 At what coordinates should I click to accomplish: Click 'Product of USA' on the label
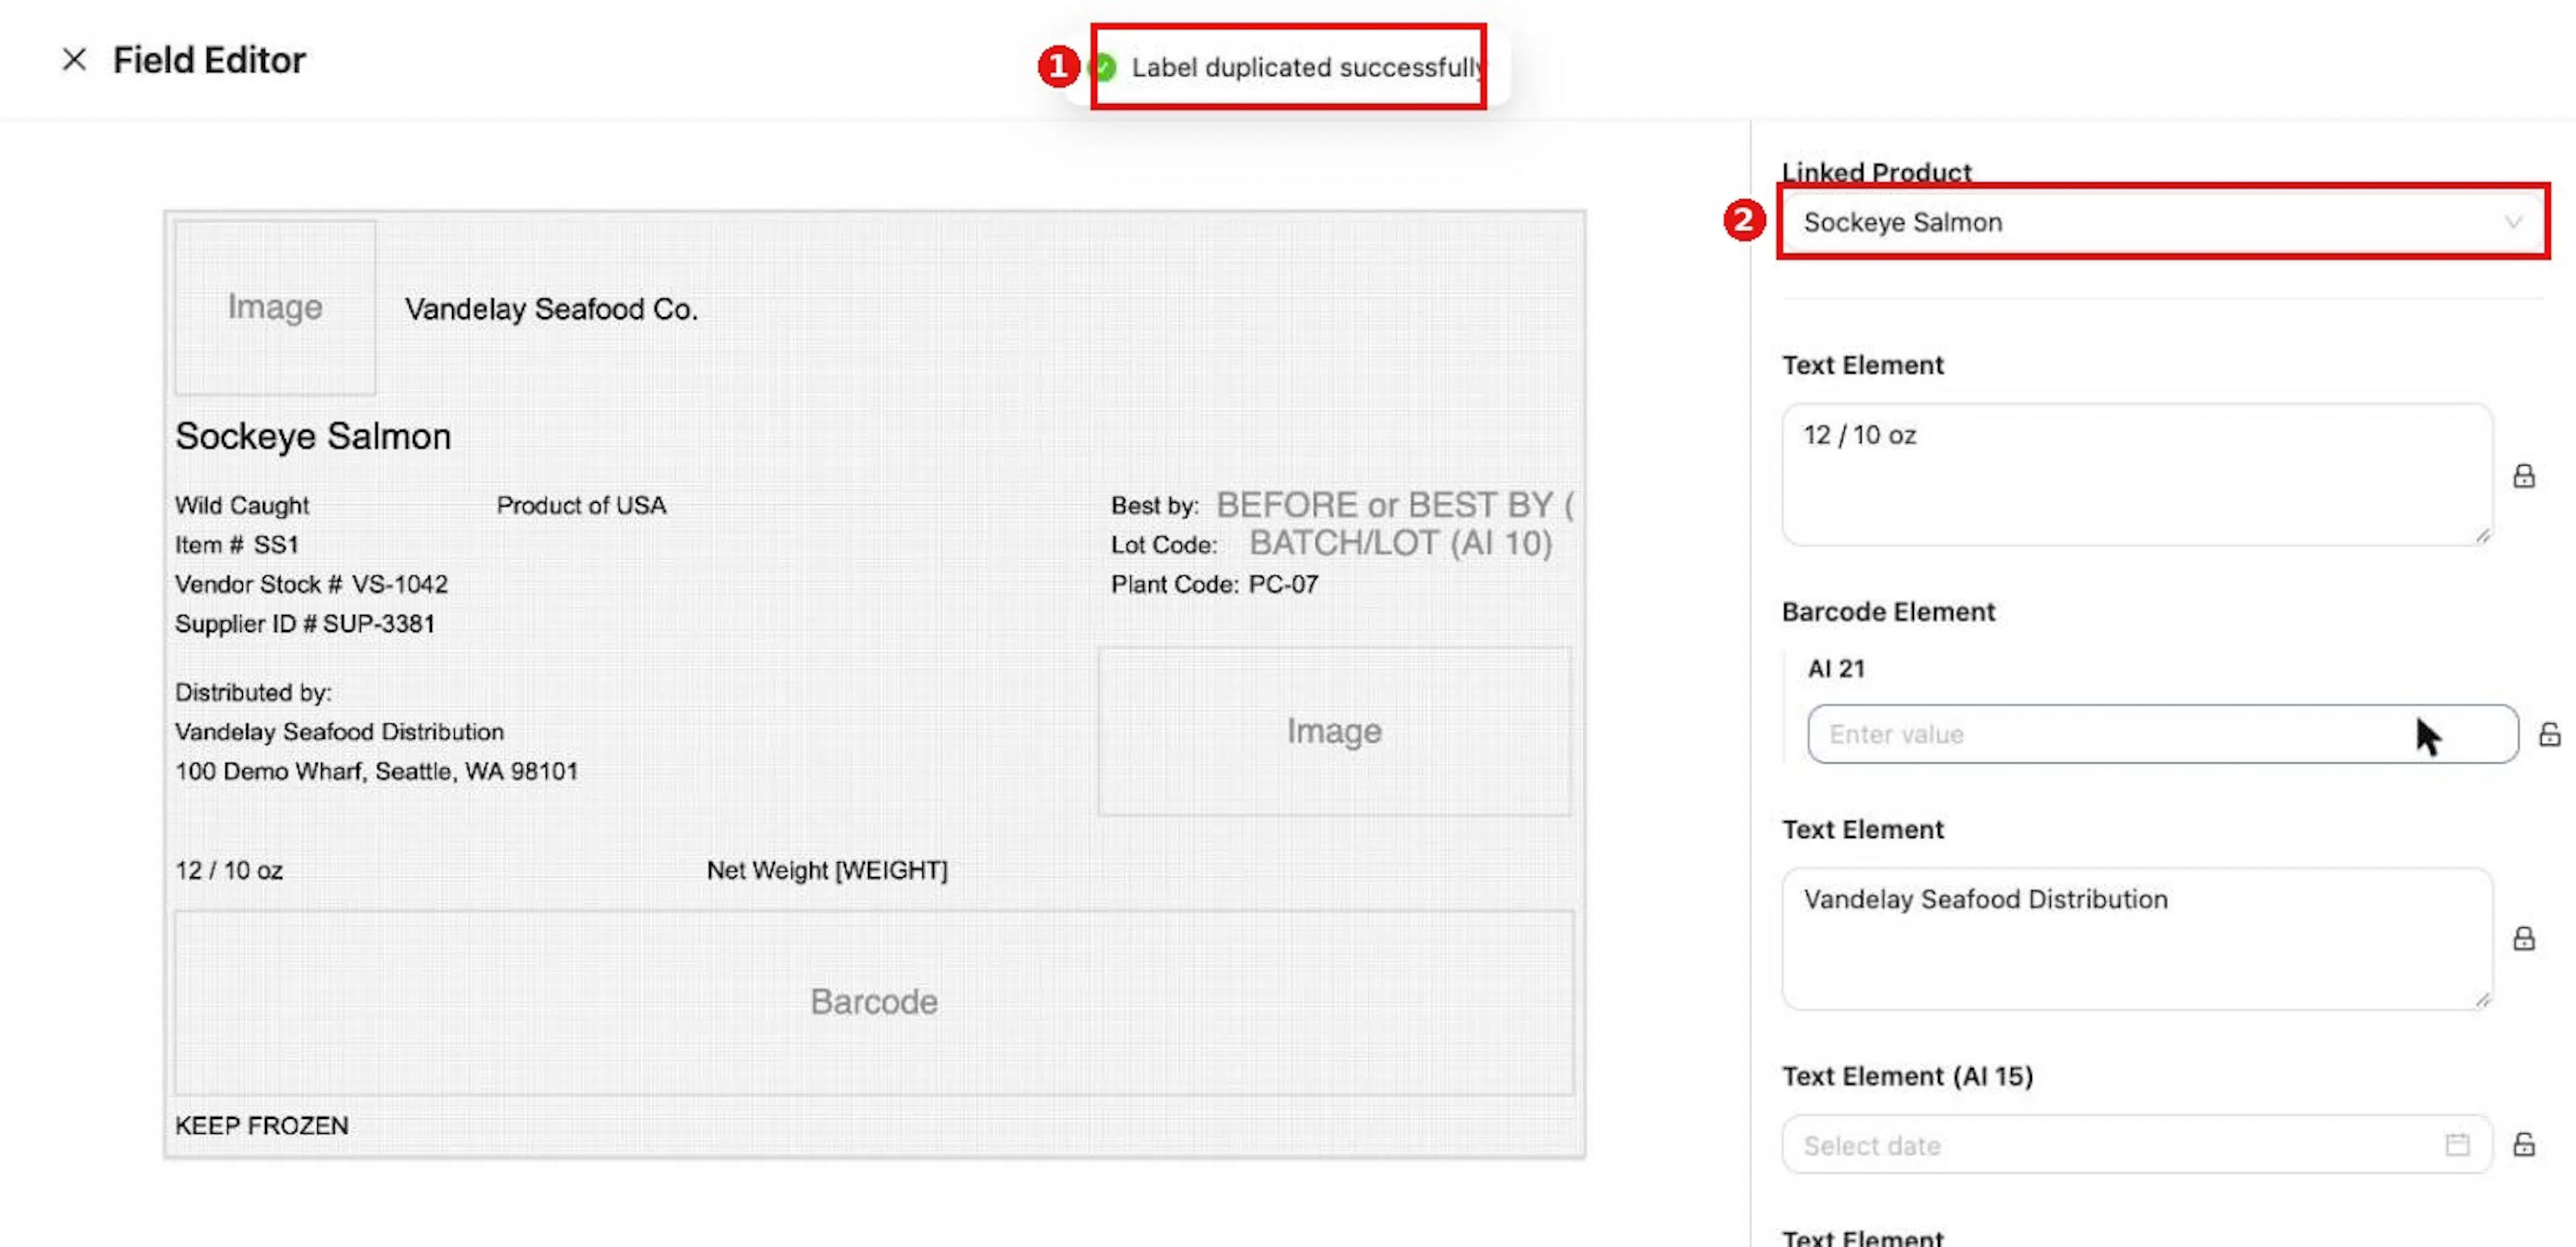click(581, 506)
